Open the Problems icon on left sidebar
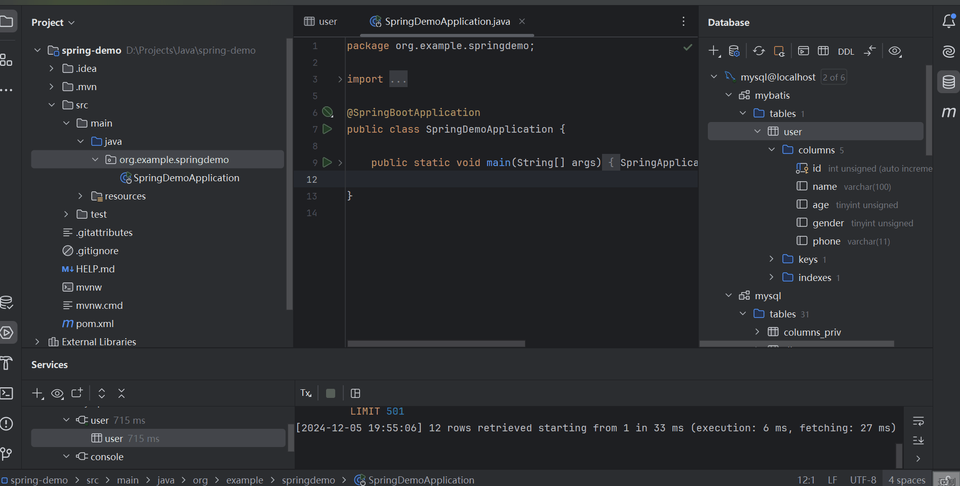960x486 pixels. tap(7, 424)
